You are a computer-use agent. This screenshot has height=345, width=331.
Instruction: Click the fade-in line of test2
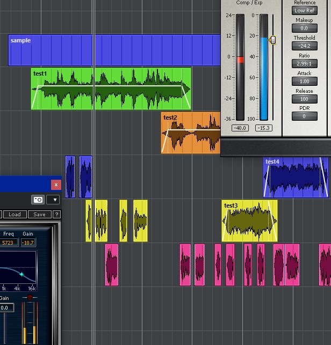tap(165, 141)
